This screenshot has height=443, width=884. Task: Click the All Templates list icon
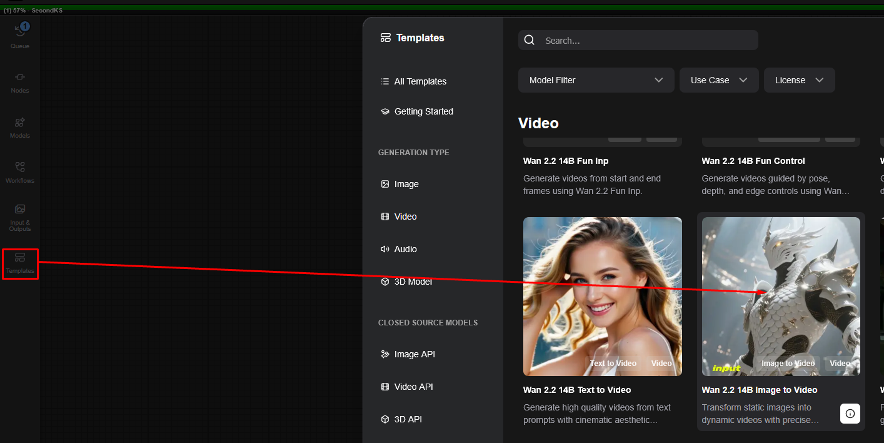385,81
